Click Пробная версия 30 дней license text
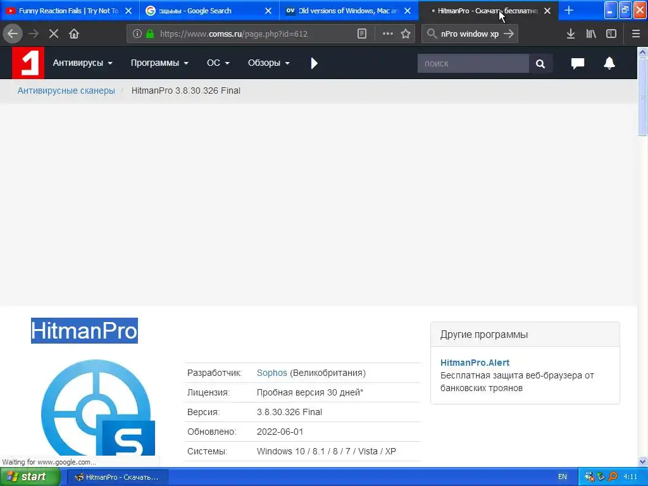 [310, 392]
